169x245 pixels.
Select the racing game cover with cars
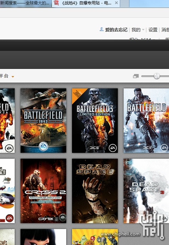point(7,191)
